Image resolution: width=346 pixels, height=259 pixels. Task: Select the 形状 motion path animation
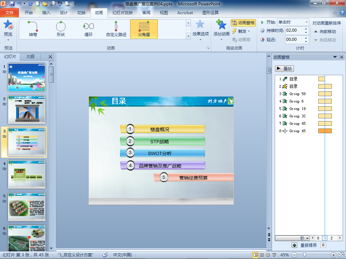click(61, 29)
